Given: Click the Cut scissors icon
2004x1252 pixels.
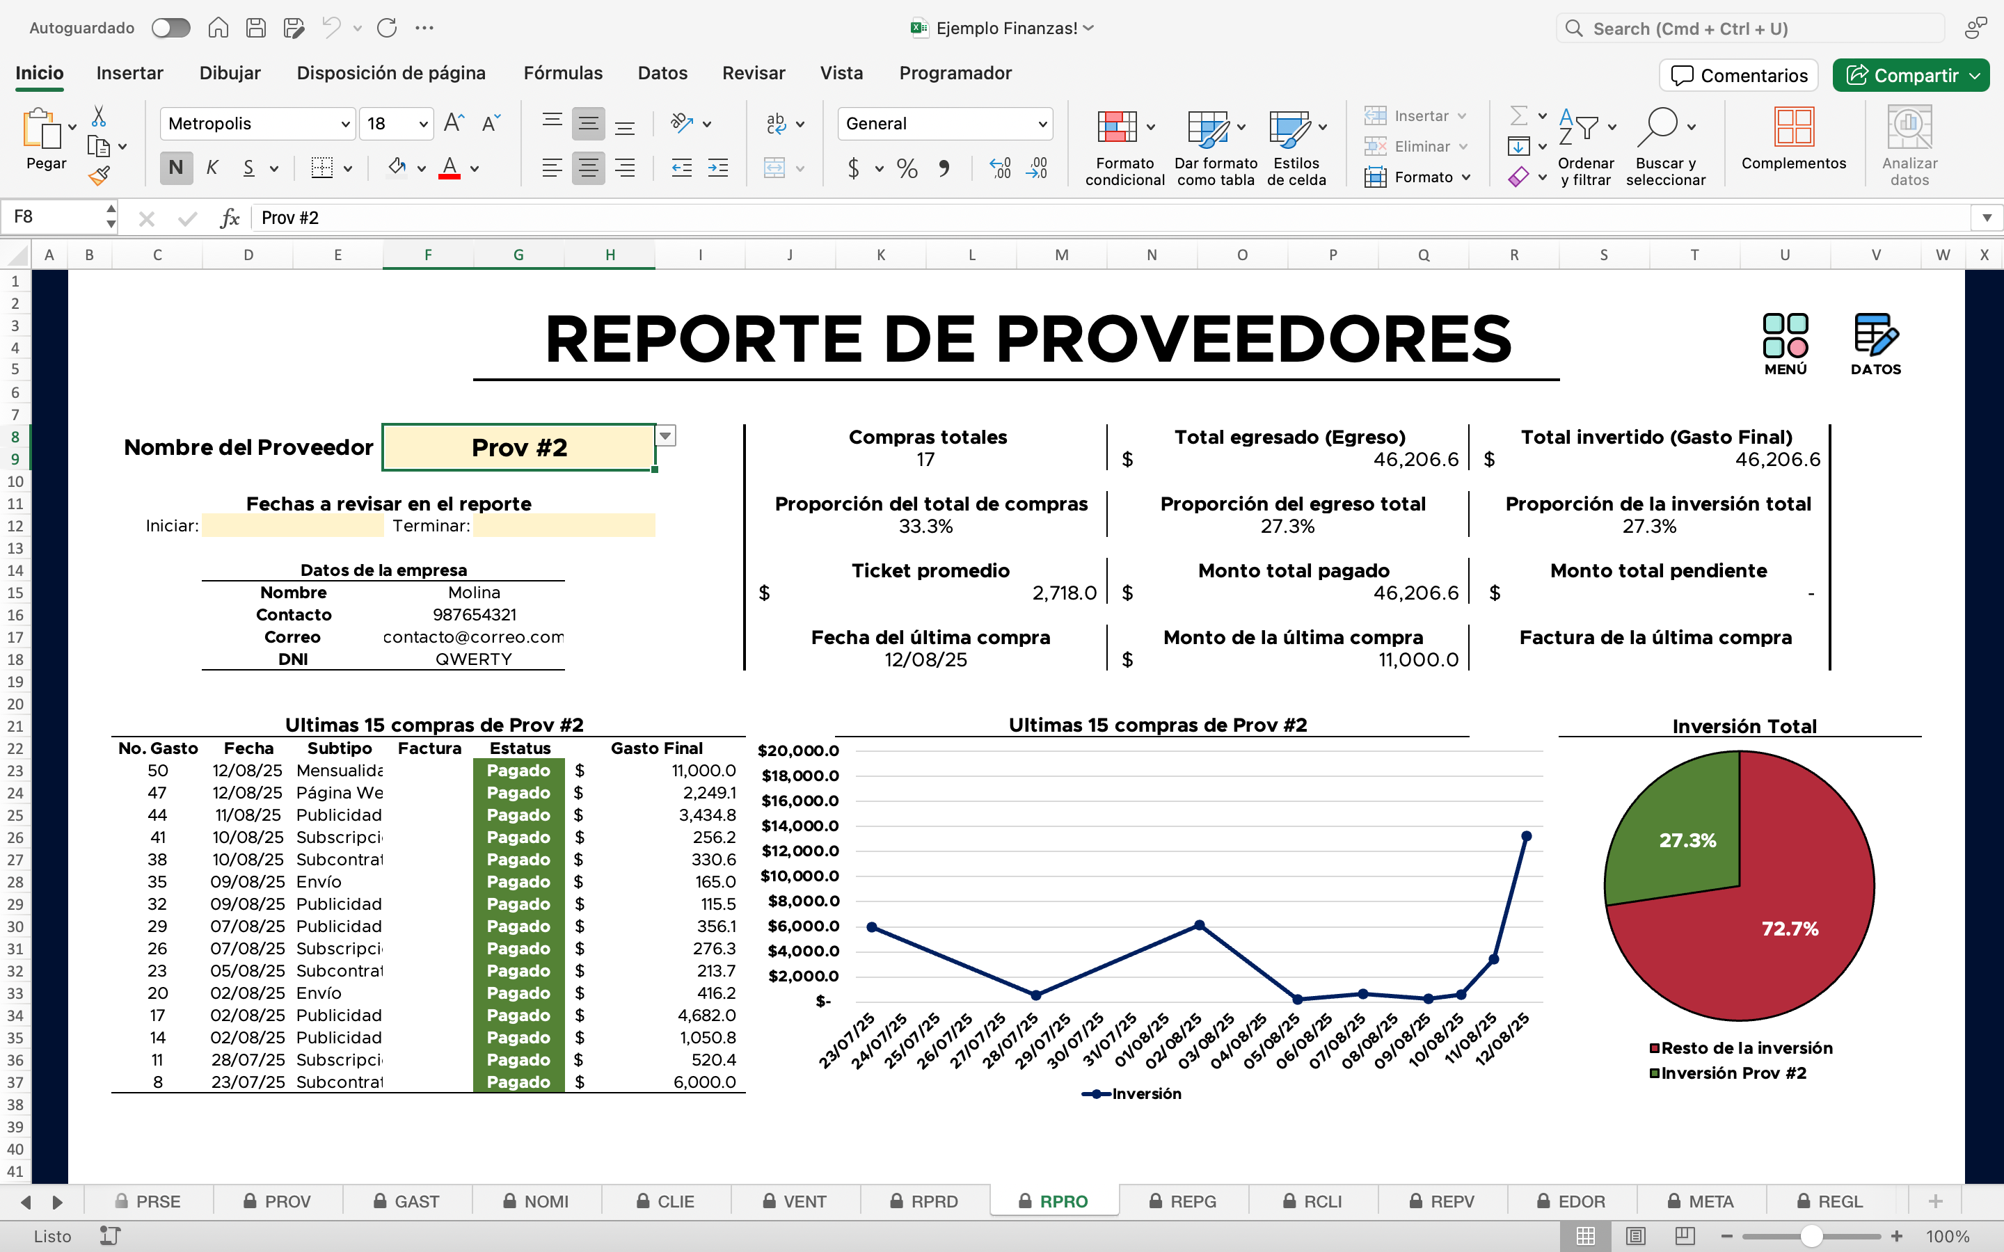Looking at the screenshot, I should [99, 115].
